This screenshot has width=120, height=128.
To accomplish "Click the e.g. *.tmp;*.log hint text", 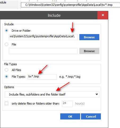I will click(x=70, y=77).
